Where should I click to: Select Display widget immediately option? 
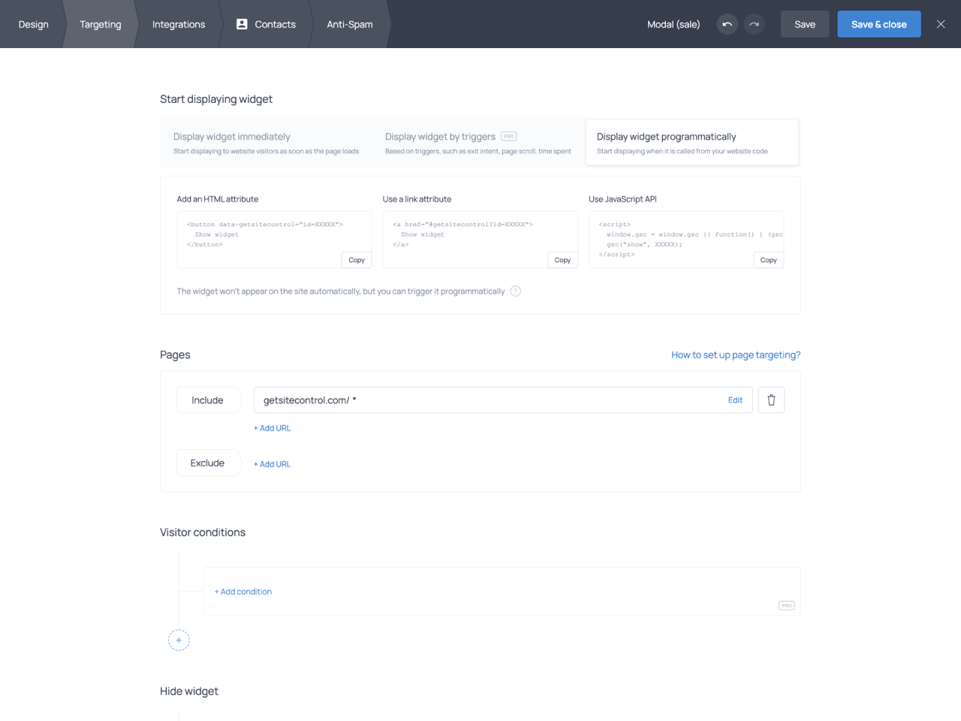(267, 143)
